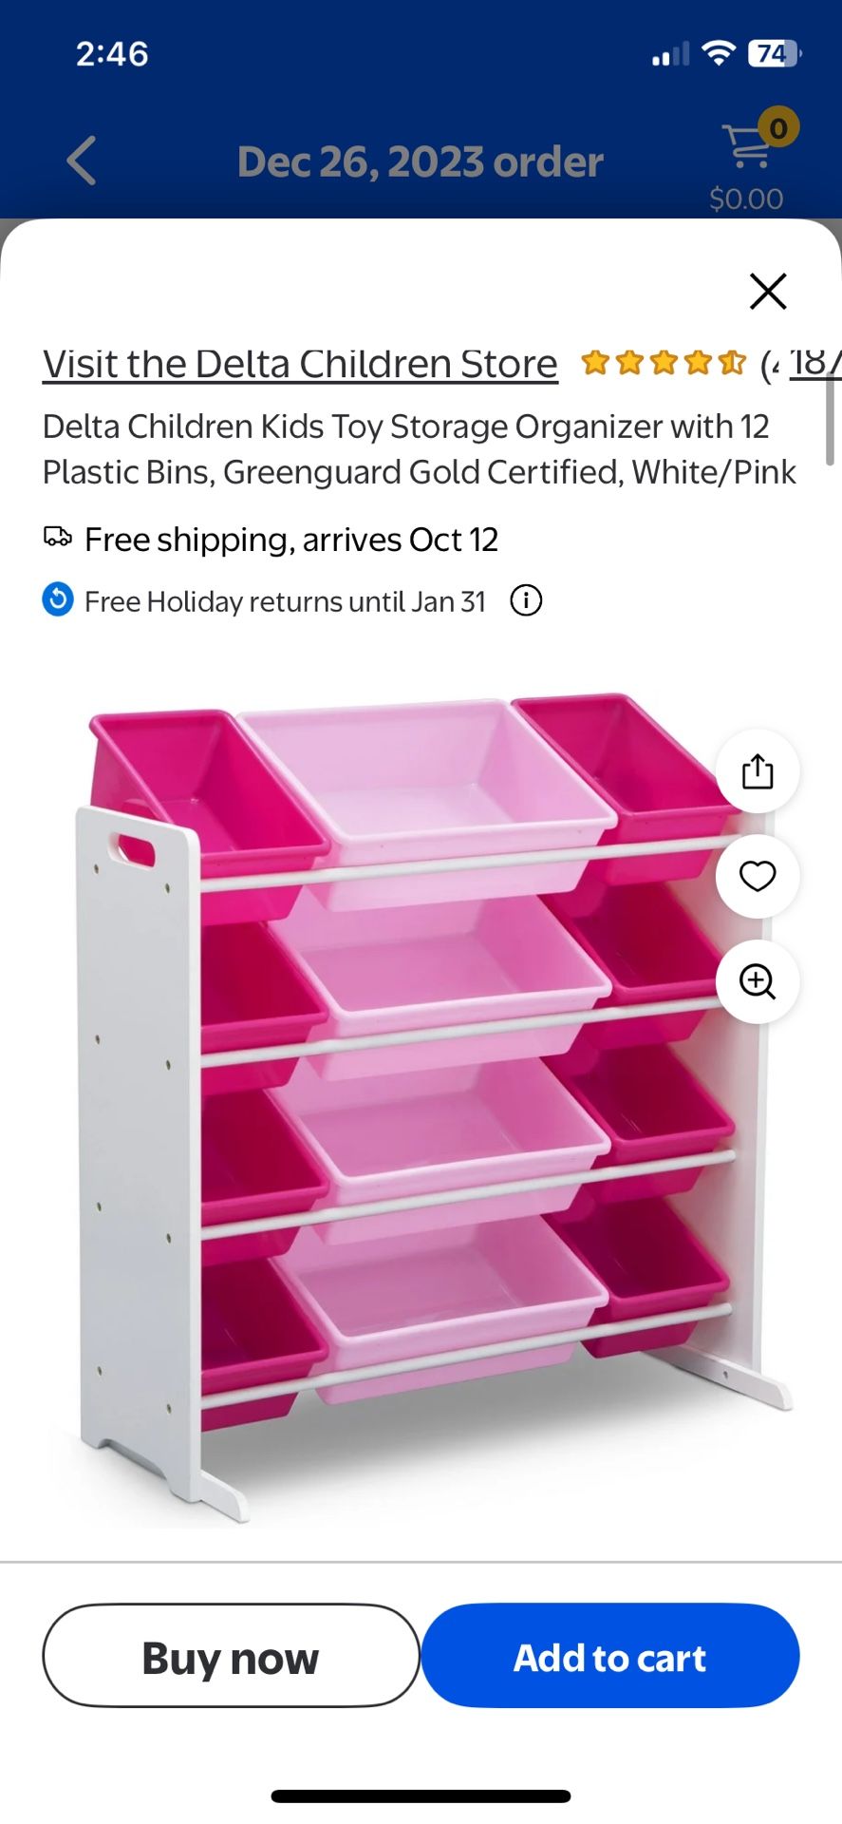Zoom product image with magnifier icon

[758, 981]
